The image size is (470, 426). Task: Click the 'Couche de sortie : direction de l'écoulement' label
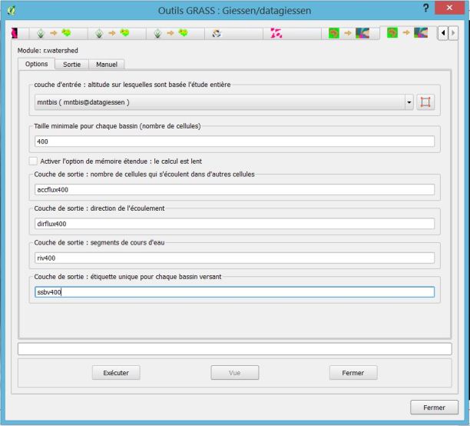(x=99, y=208)
